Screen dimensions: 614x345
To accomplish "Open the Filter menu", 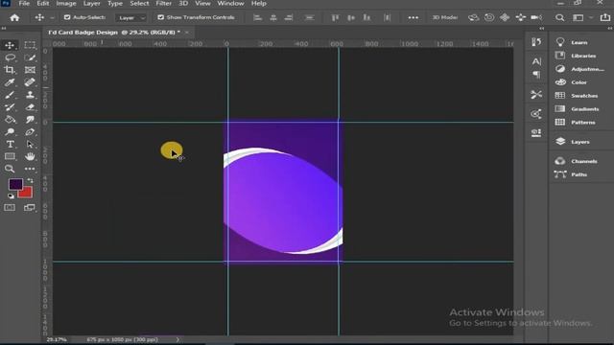I will point(164,4).
